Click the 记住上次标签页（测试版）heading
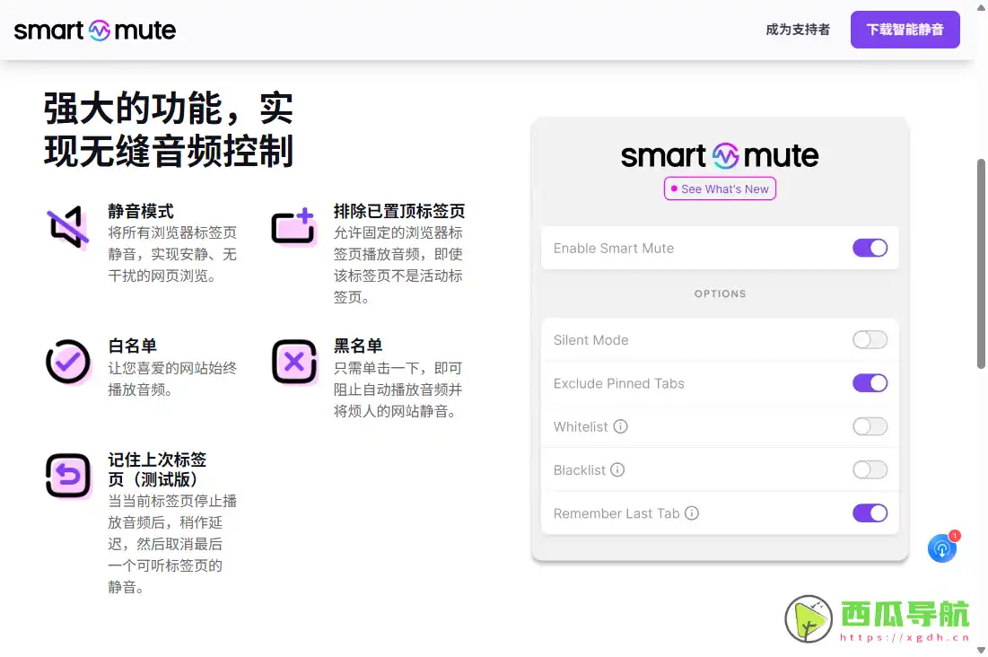 click(x=157, y=469)
